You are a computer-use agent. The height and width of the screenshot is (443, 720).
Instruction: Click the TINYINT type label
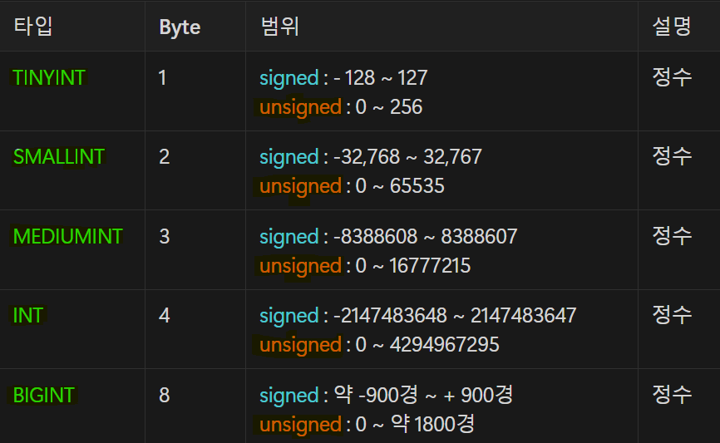pos(49,77)
